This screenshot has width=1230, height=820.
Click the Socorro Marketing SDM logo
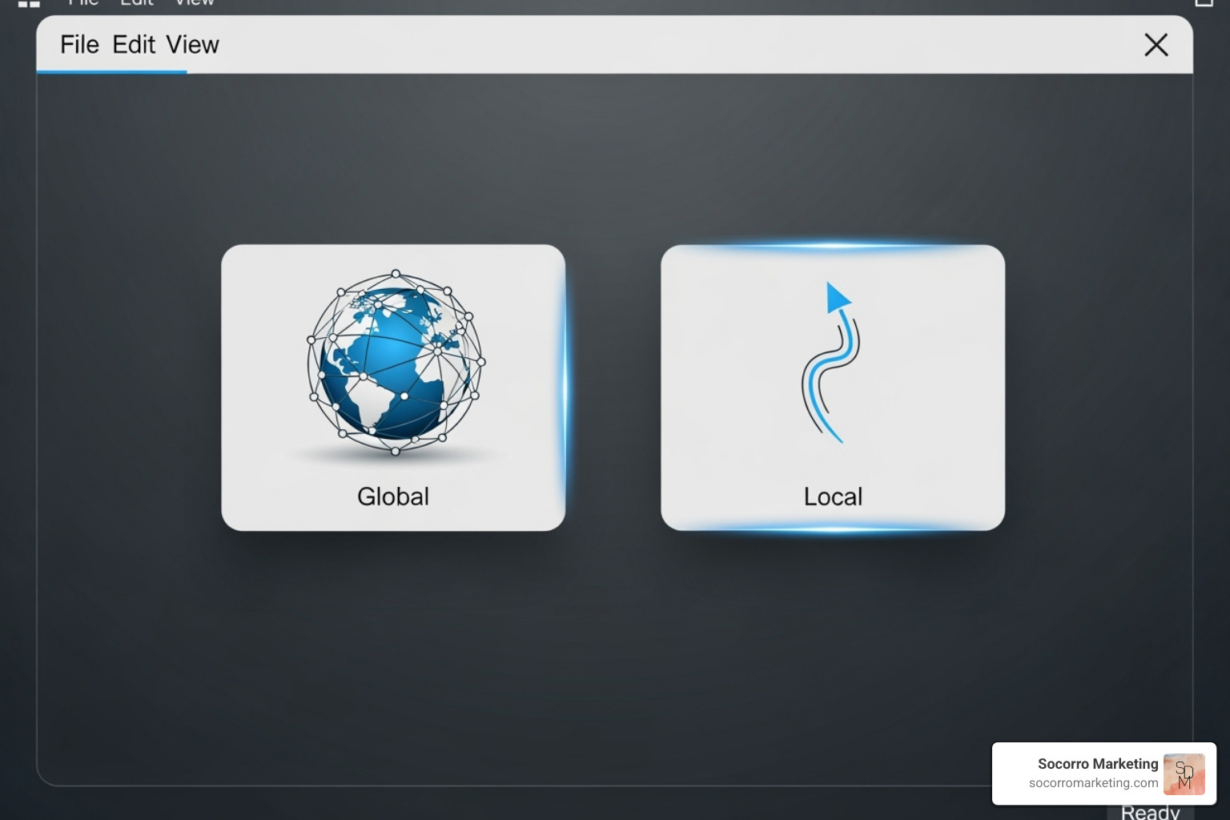(1184, 774)
